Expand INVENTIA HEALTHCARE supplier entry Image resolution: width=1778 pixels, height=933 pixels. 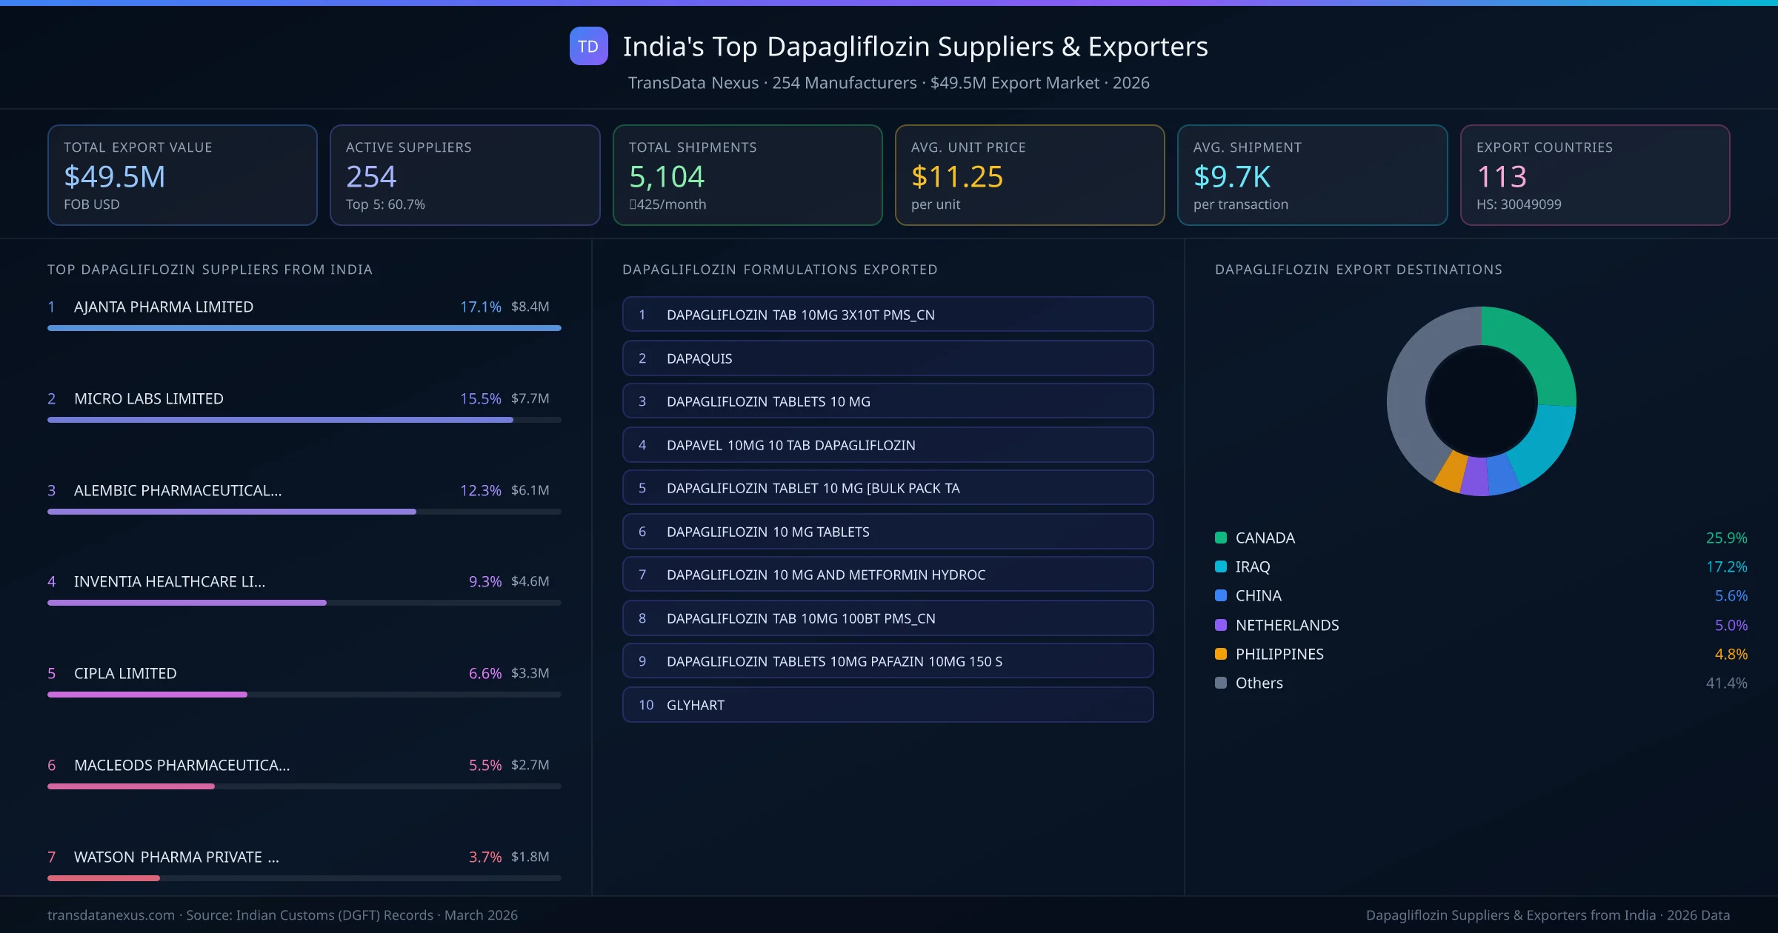(170, 582)
